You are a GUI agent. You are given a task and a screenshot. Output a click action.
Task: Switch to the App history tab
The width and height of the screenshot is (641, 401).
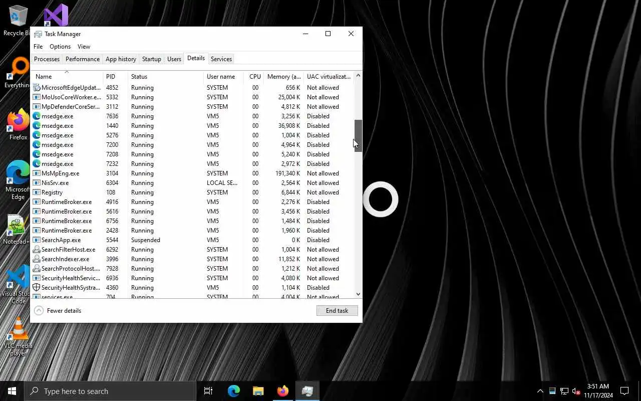(121, 59)
